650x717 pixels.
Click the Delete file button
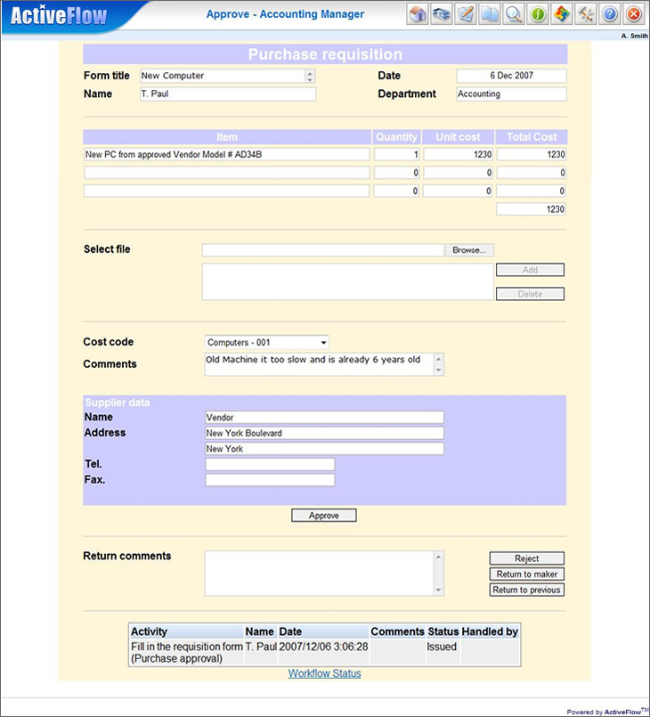pos(530,294)
